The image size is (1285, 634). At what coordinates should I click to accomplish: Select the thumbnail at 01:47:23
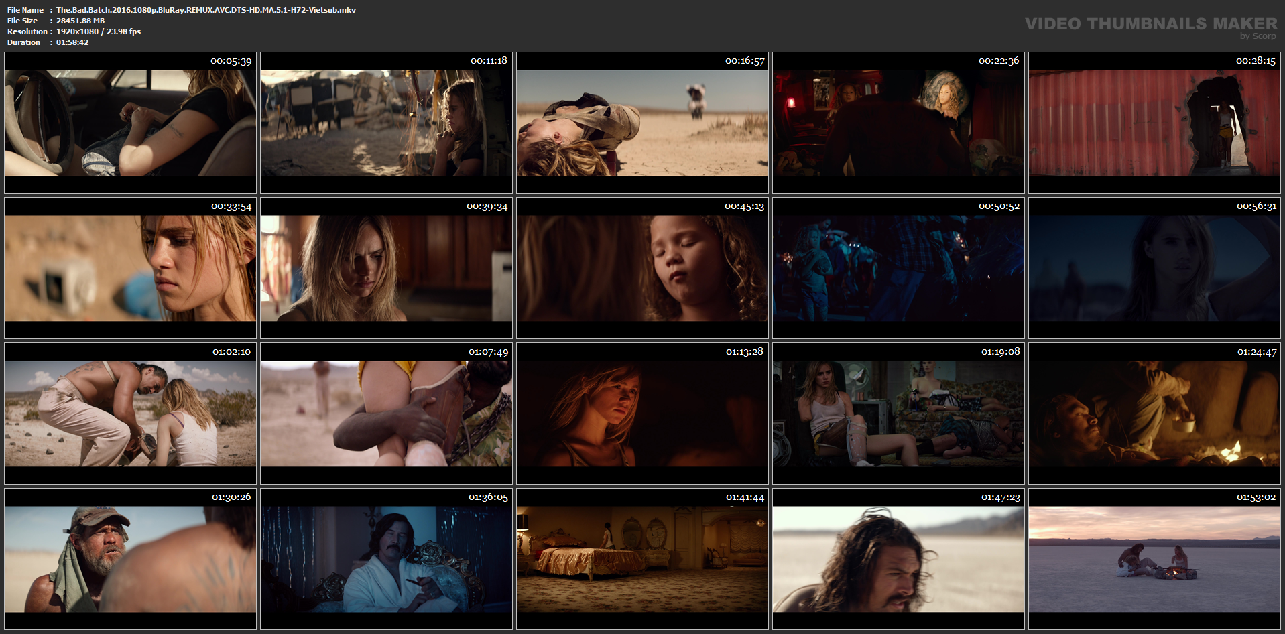pyautogui.click(x=898, y=559)
